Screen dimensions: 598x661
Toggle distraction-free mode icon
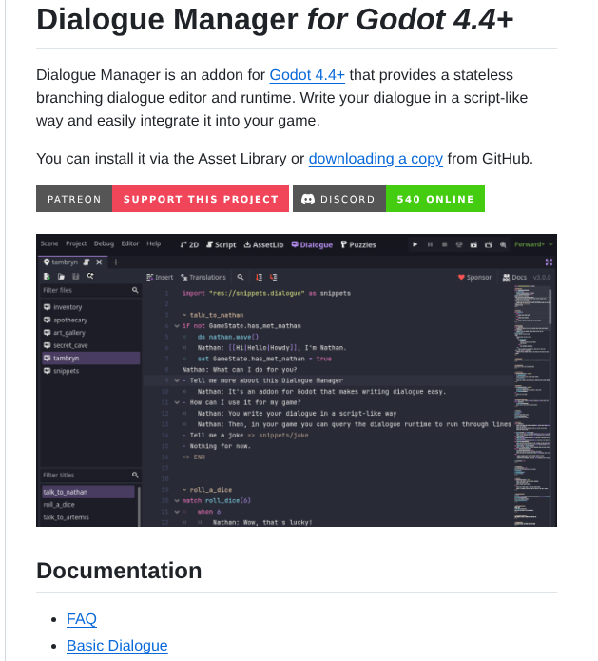click(549, 262)
